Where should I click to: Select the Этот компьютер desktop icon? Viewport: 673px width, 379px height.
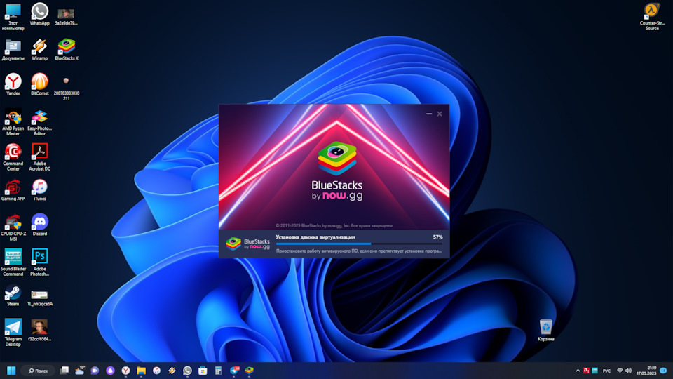pyautogui.click(x=13, y=17)
